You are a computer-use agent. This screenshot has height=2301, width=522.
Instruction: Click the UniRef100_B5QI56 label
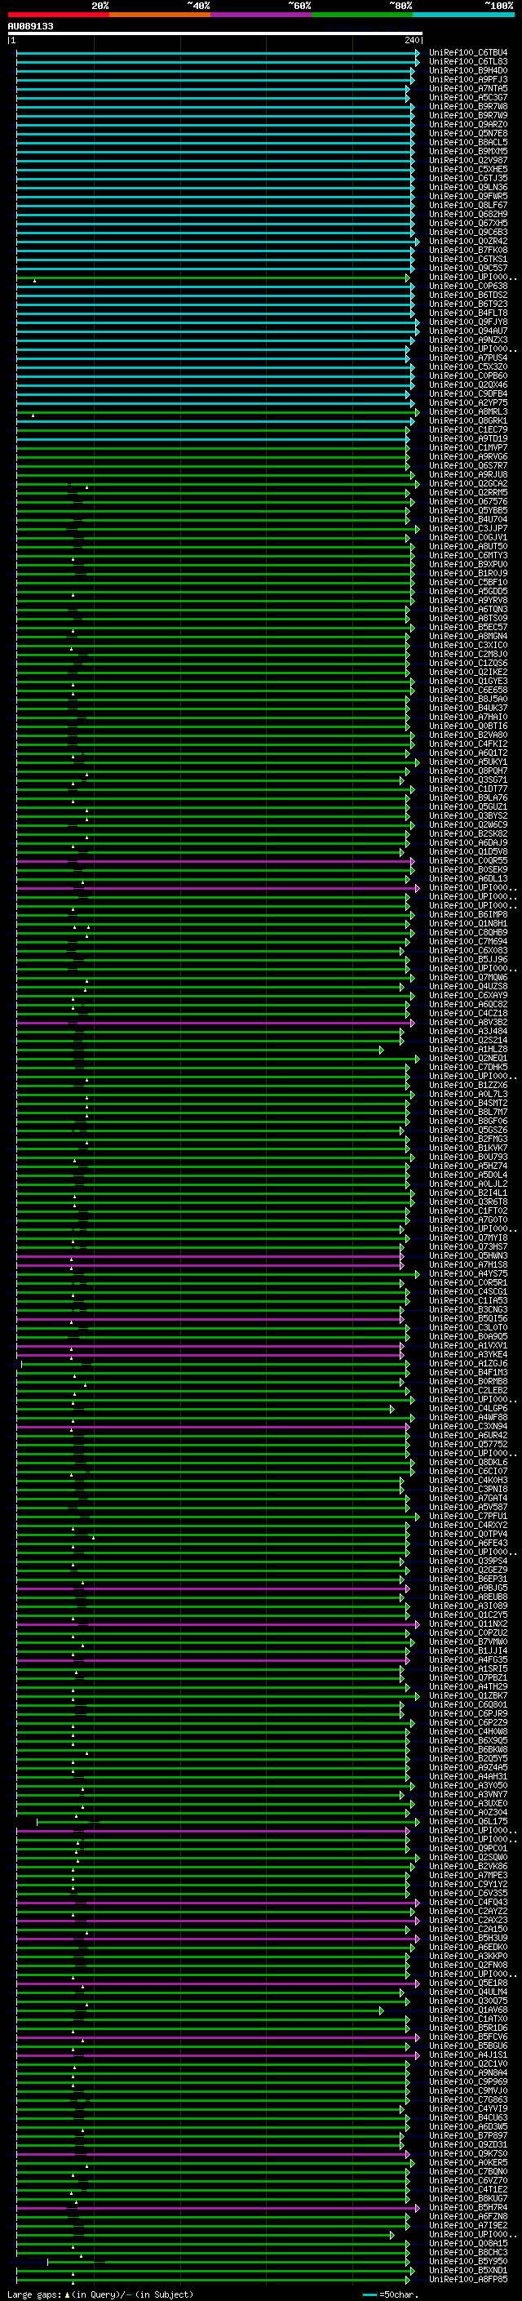[467, 1318]
